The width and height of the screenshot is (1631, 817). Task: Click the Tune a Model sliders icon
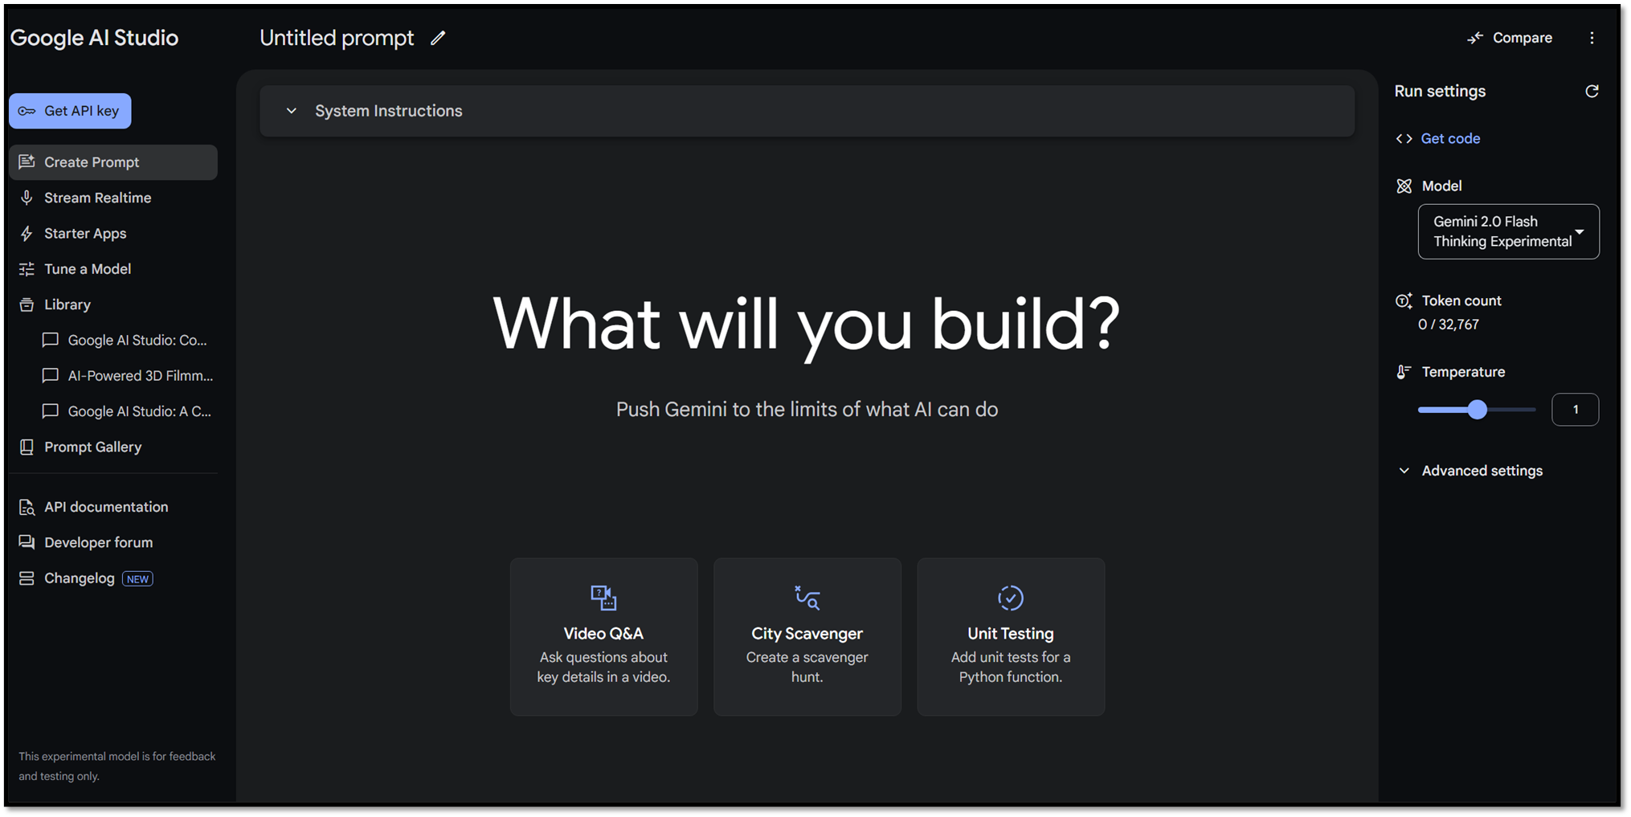[x=27, y=269]
